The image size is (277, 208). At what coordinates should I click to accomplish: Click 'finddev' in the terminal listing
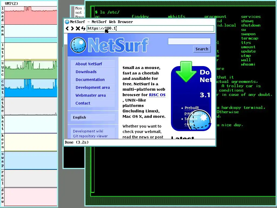(140, 17)
